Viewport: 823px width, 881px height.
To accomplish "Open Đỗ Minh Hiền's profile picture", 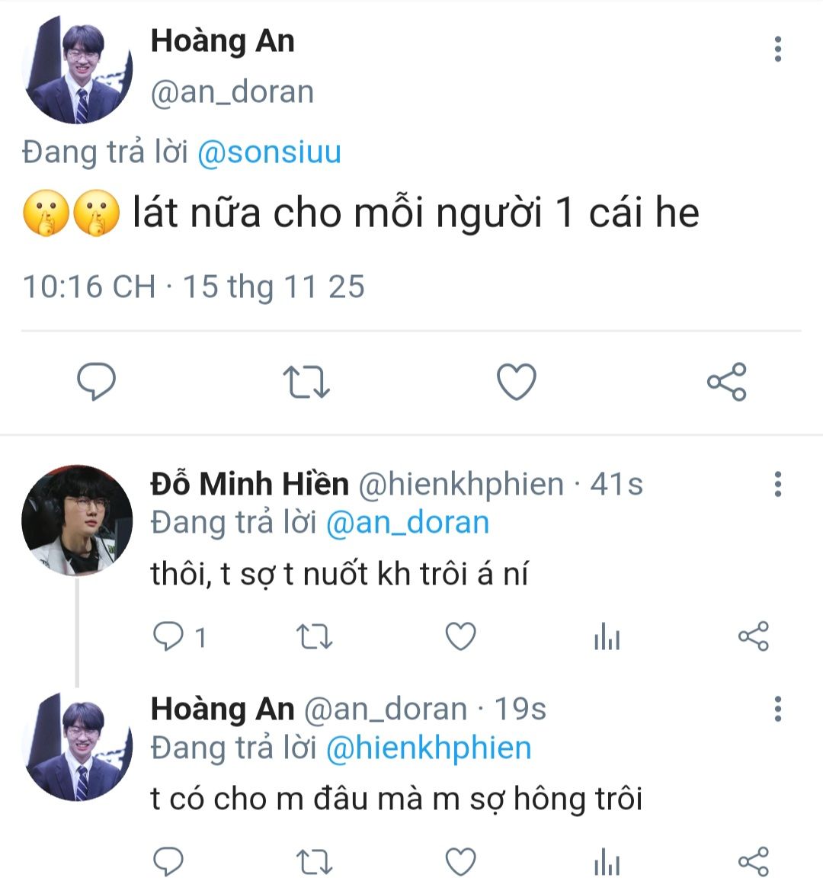I will pyautogui.click(x=77, y=520).
